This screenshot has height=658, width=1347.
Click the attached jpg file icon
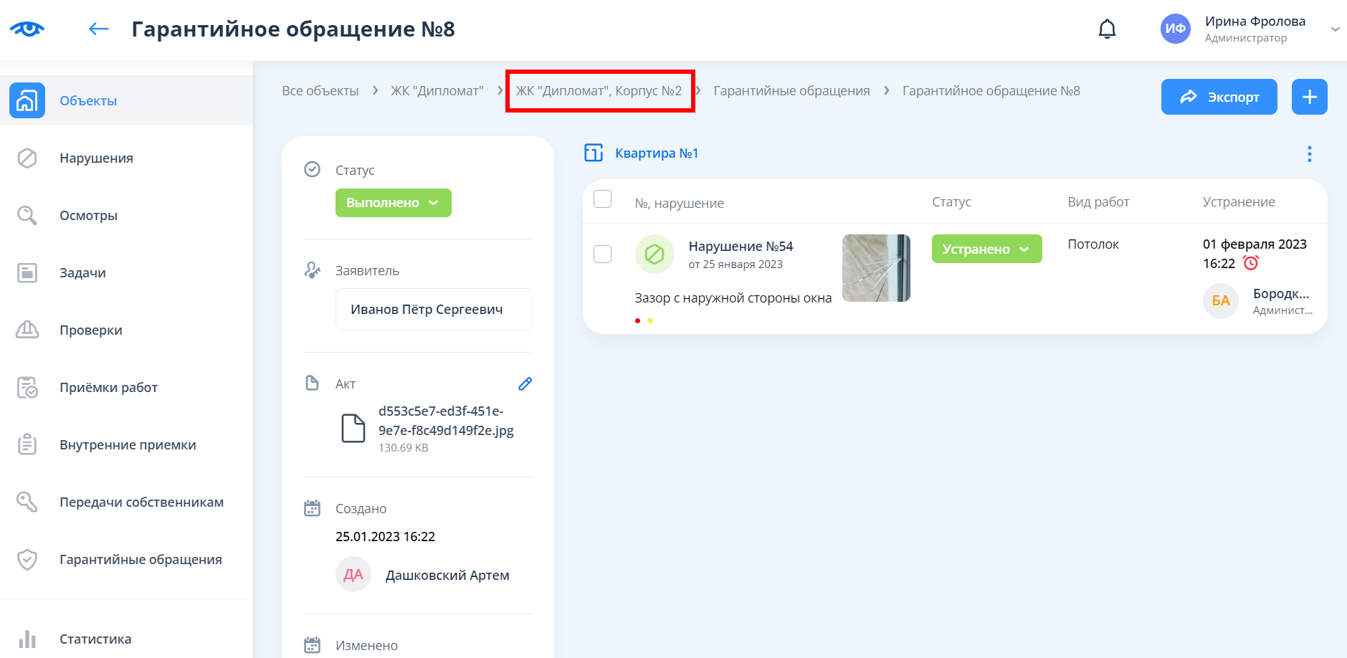coord(353,429)
